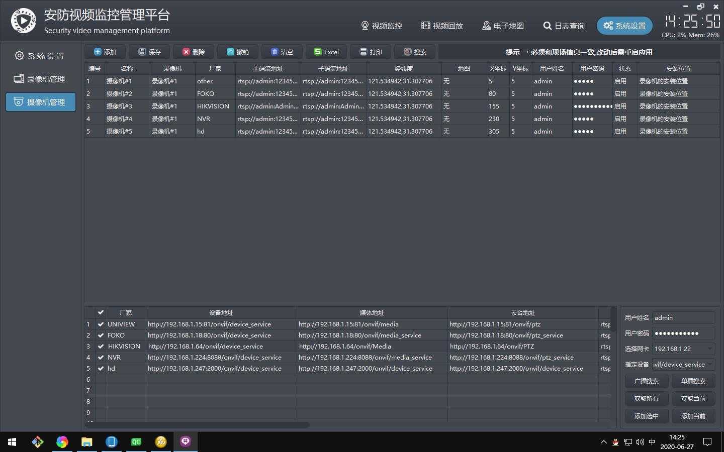The height and width of the screenshot is (452, 724).
Task: Select the http://192.168.1.64/onvif/Media cell
Action: 372,347
